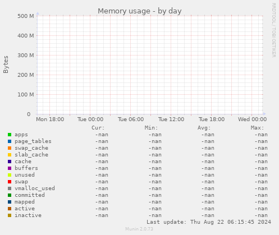Select the 'swap_cache' legend label
279x235 pixels.
[31, 148]
